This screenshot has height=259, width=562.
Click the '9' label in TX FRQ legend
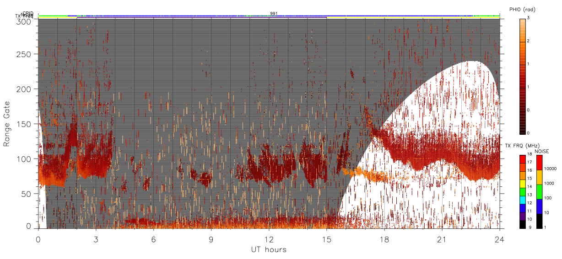[530, 227]
